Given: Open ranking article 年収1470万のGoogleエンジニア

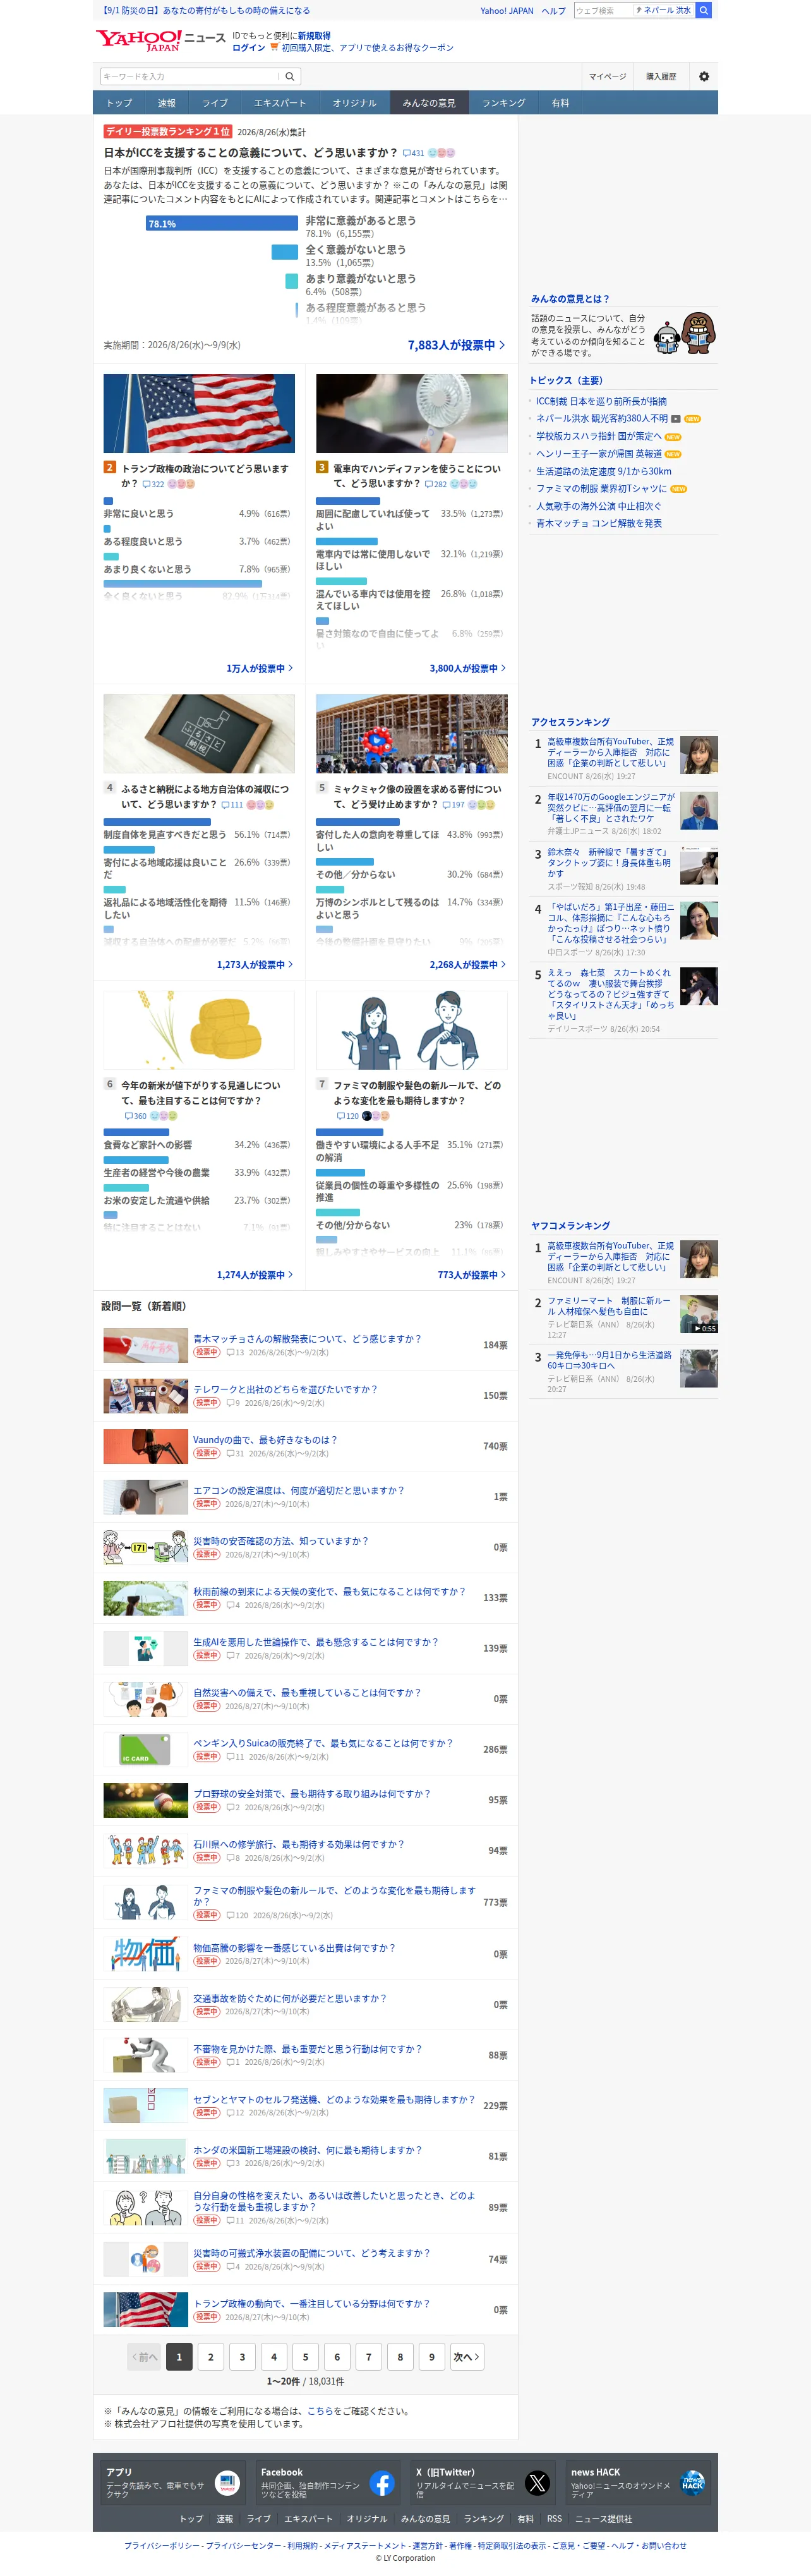Looking at the screenshot, I should coord(611,807).
